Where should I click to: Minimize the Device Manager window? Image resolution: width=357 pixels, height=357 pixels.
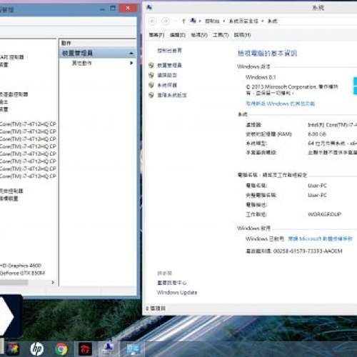[102, 9]
